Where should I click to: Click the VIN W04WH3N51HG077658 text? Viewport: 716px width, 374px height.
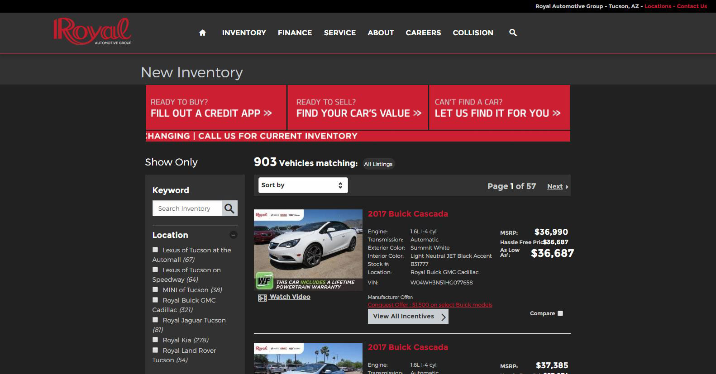click(x=441, y=283)
